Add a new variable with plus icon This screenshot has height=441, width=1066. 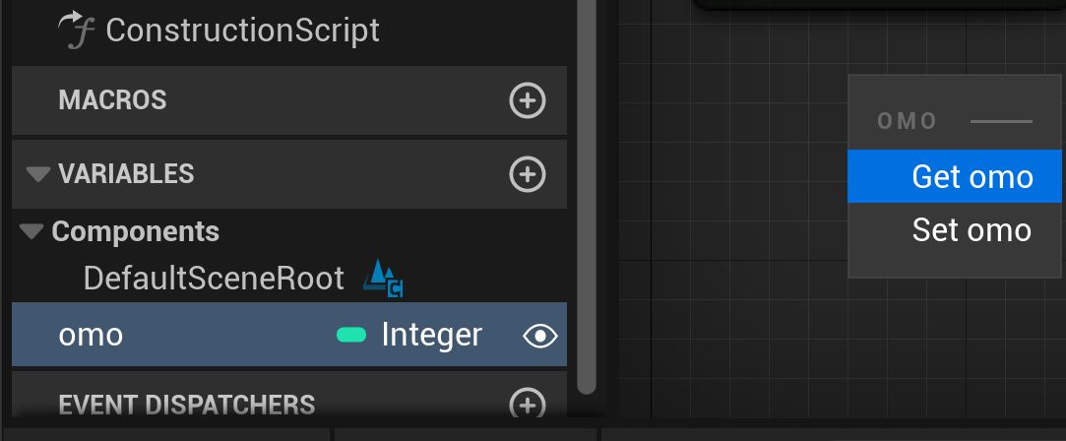coord(528,174)
